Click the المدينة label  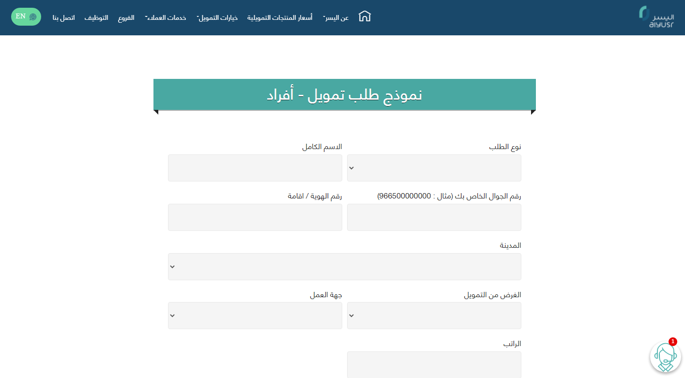click(x=511, y=245)
